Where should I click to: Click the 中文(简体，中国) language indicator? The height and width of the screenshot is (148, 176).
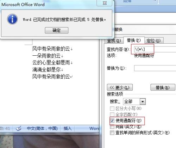[x=42, y=128]
